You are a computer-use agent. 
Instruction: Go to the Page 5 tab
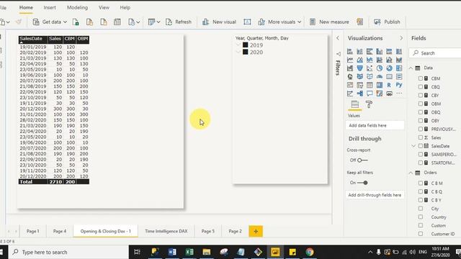[208, 231]
